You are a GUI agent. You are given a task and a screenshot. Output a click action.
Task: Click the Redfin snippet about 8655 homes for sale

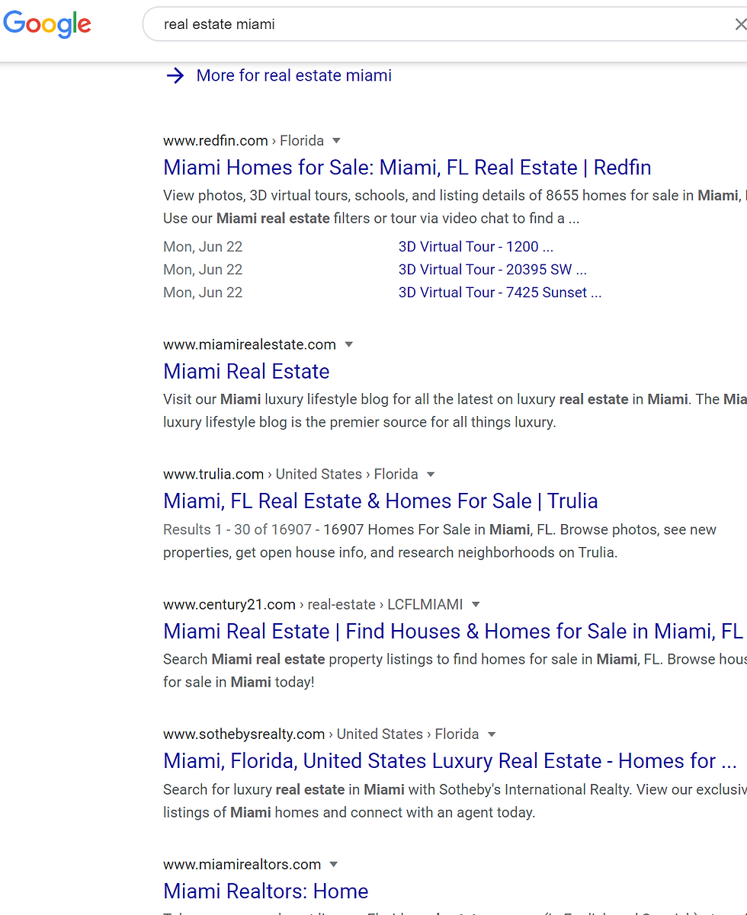pos(455,207)
